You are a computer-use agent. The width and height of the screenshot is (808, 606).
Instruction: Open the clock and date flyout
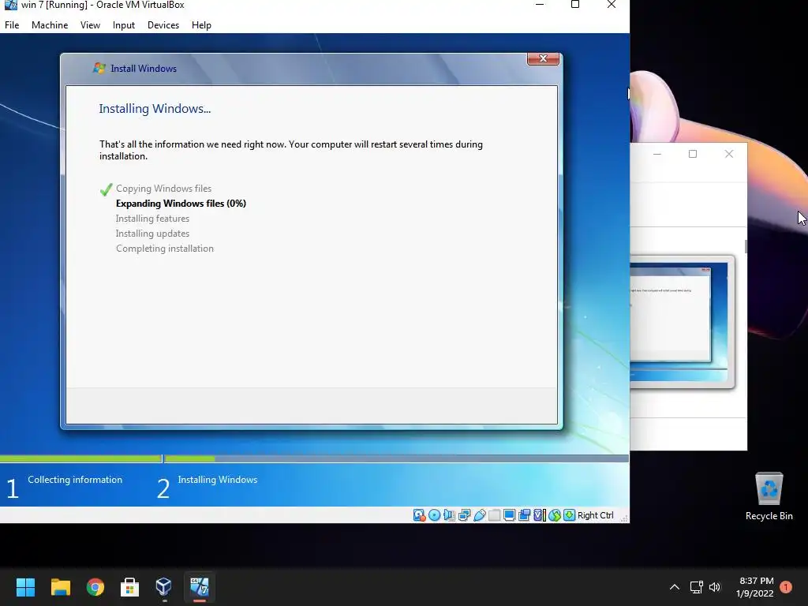(756, 587)
